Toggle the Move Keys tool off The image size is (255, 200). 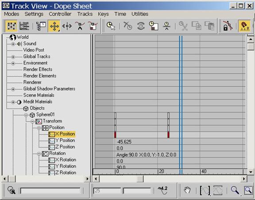click(54, 26)
